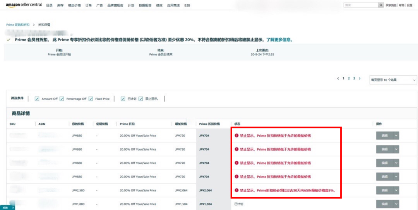Go to the next page arrow
The width and height of the screenshot is (418, 210).
coord(360,78)
